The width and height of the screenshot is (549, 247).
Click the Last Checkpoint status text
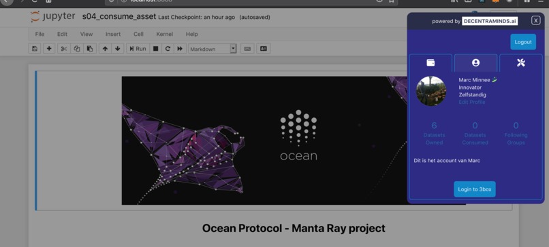[196, 17]
